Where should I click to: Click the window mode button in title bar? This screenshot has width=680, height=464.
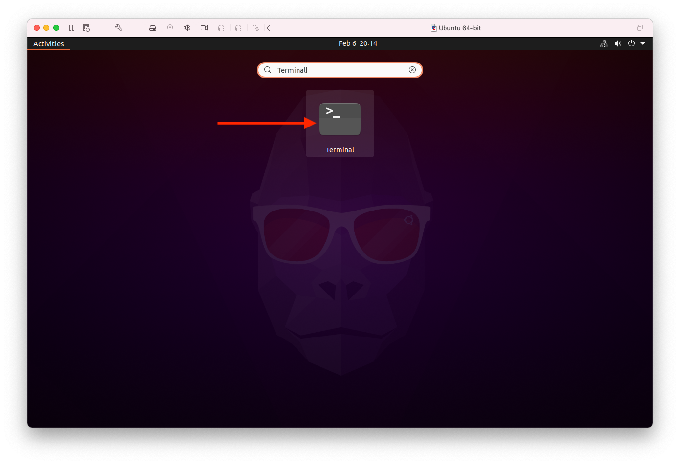[x=640, y=28]
